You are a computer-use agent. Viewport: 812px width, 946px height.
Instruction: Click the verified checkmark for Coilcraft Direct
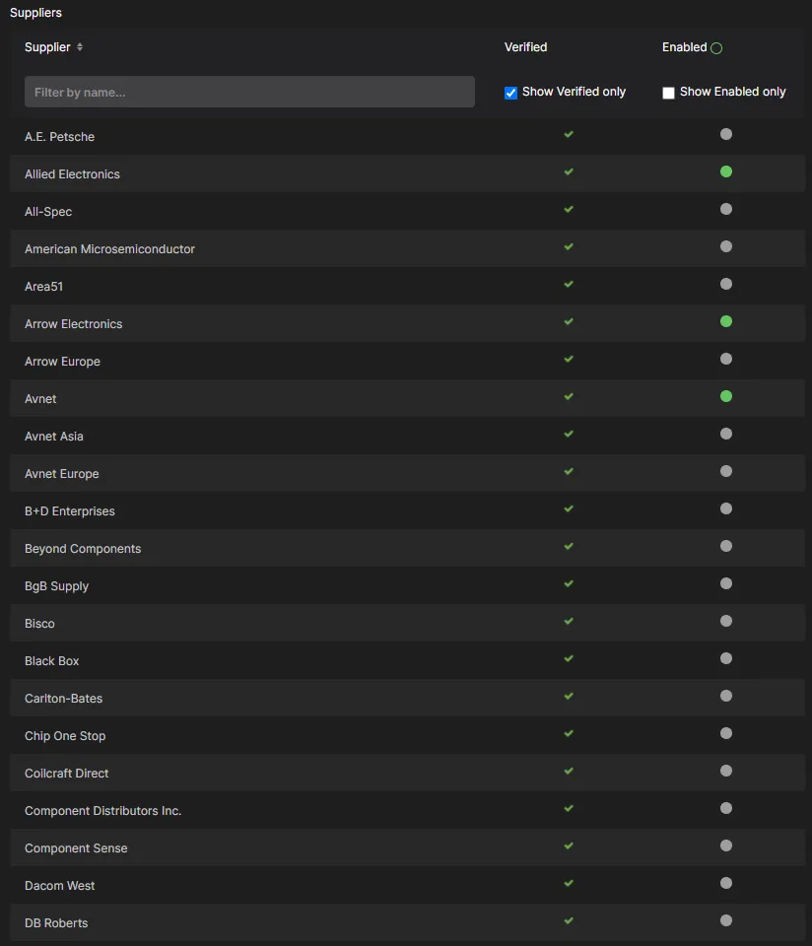coord(569,770)
